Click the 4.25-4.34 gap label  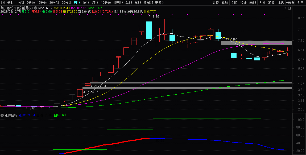[98, 86]
